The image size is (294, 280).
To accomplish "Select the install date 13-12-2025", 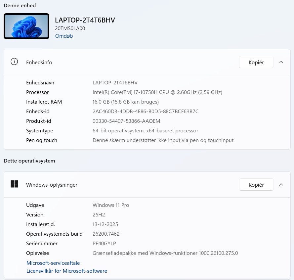I will [105, 224].
